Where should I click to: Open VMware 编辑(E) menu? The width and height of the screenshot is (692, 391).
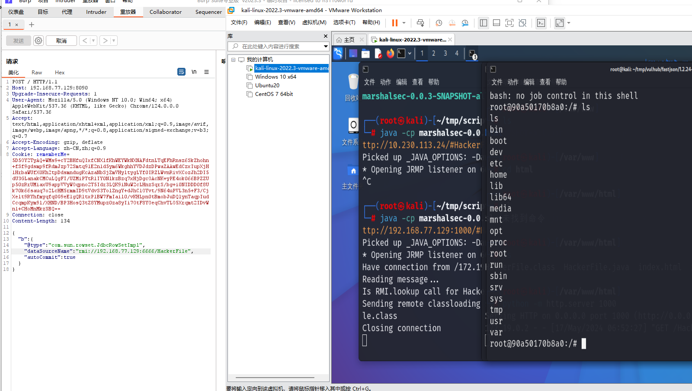click(263, 22)
